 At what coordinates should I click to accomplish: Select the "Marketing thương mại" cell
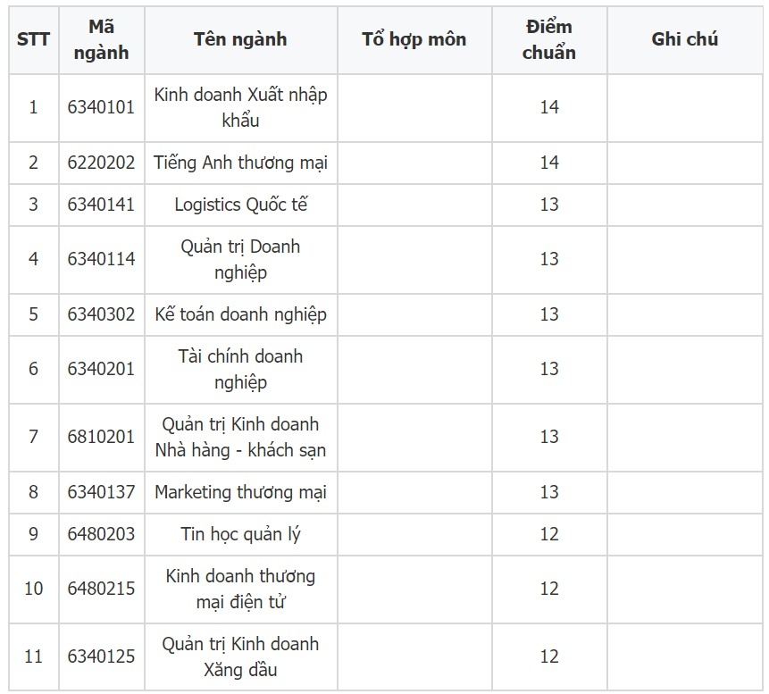(240, 492)
